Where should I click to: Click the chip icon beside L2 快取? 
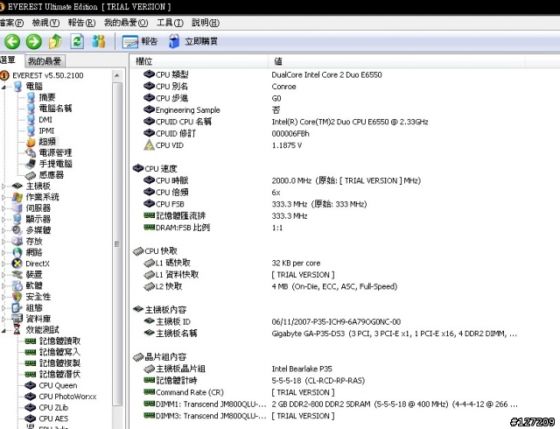(x=149, y=286)
